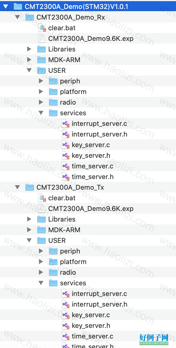
Task: Expand radio folder in Demo_Rx USER
Action: coord(41,102)
